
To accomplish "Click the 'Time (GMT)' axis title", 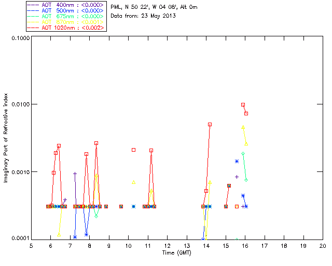I will click(177, 253).
